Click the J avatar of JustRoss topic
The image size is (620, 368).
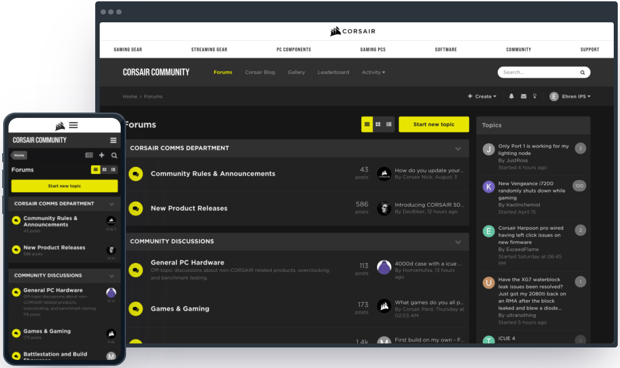(489, 149)
